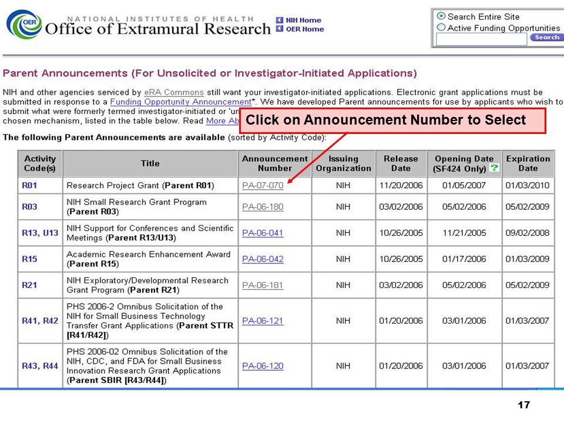Open the OER Home link
The width and height of the screenshot is (564, 423).
305,29
